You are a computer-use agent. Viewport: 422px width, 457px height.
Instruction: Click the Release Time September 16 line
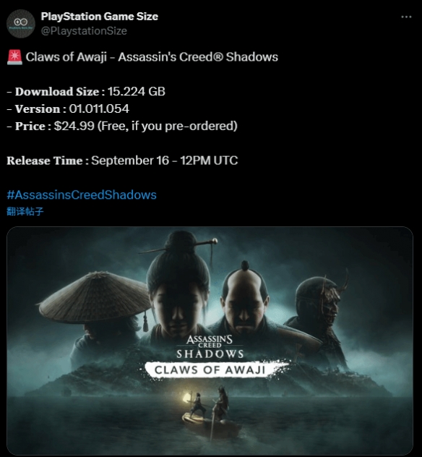(x=122, y=161)
